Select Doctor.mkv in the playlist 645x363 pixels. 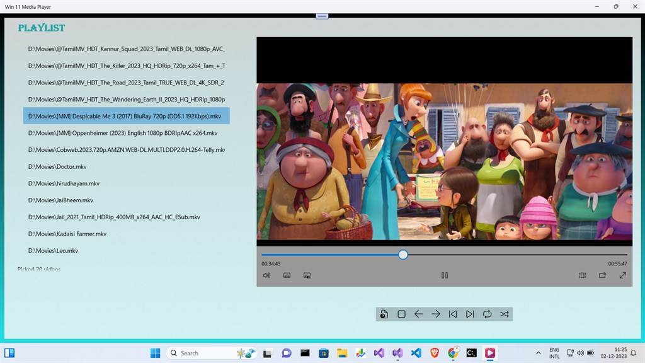pyautogui.click(x=126, y=166)
